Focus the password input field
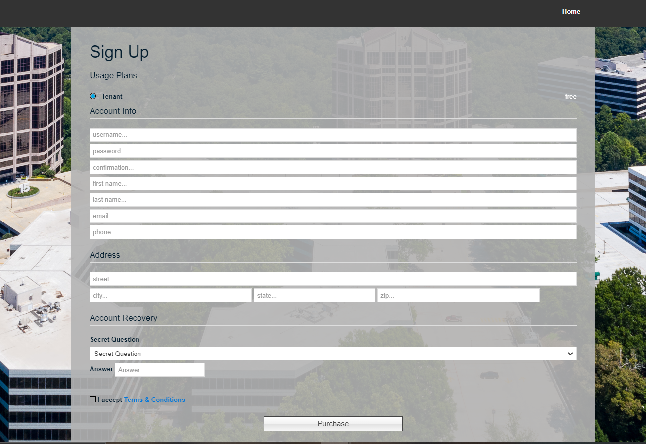 [333, 151]
